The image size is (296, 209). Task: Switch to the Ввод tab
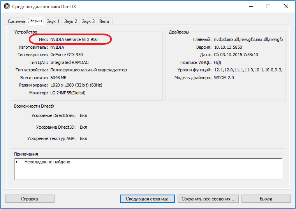click(104, 21)
